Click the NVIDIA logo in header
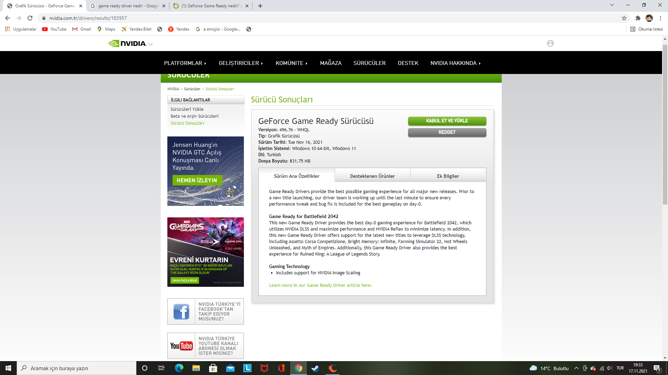The image size is (668, 375). pyautogui.click(x=127, y=43)
